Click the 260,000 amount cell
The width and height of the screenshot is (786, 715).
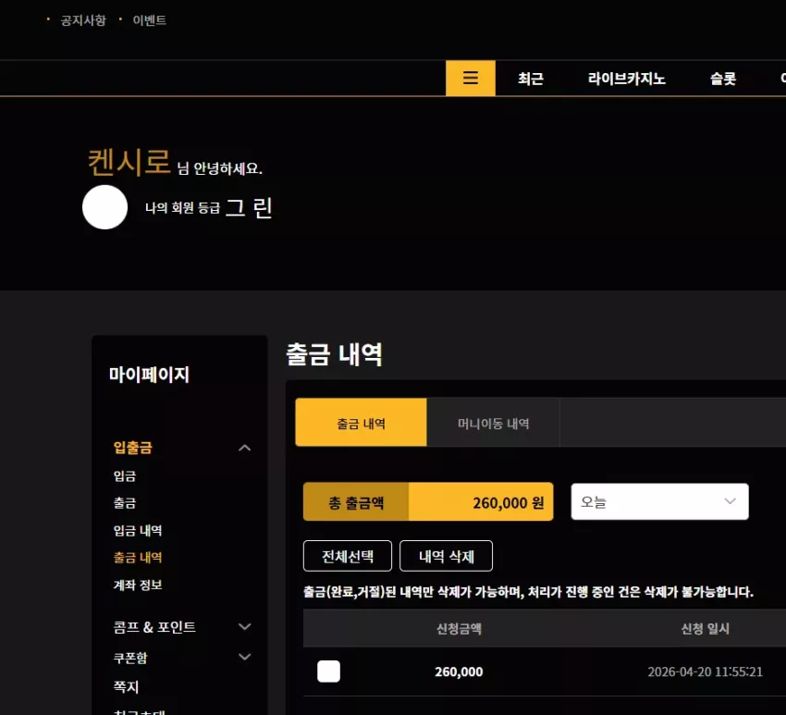[x=459, y=672]
